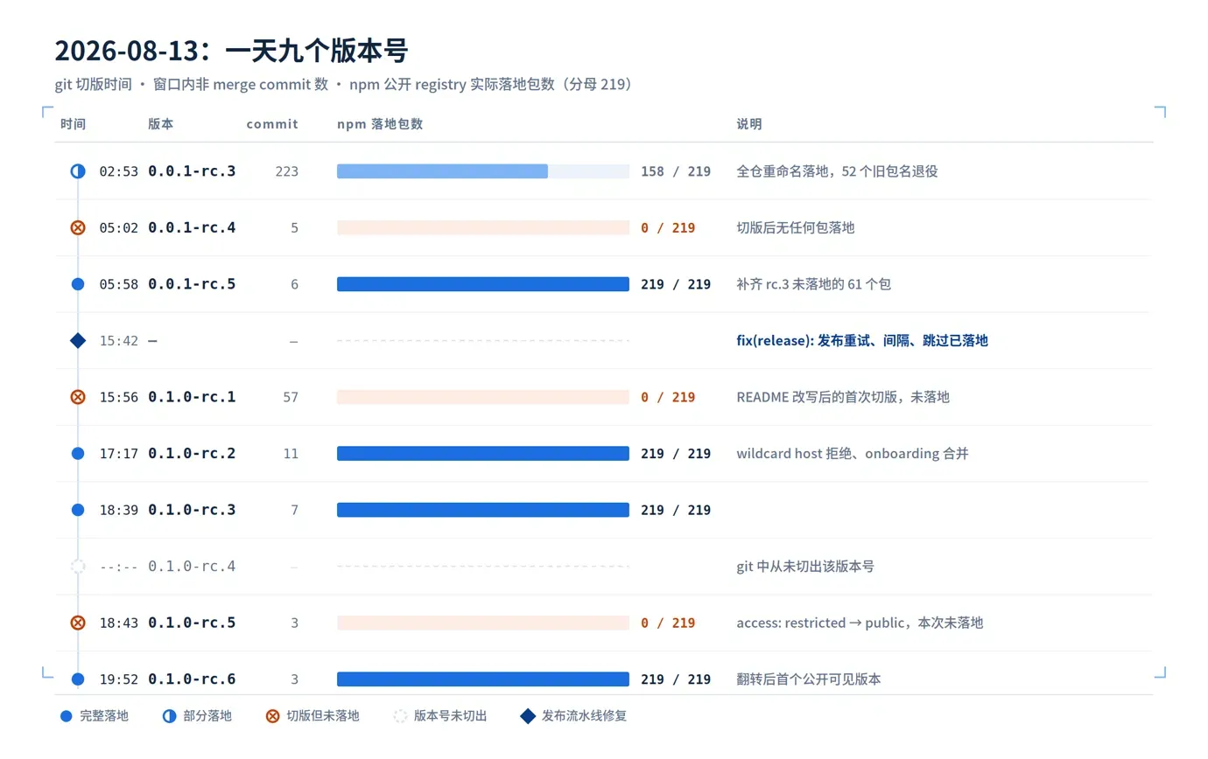Click the note 全仓重命名落地，52 个旧包名退役

point(838,171)
